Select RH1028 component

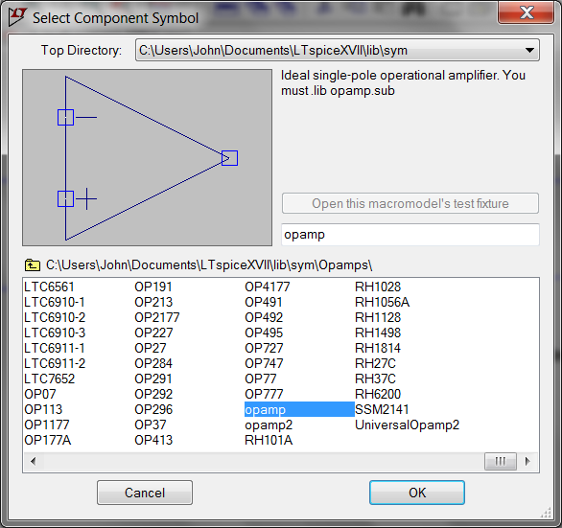point(378,287)
